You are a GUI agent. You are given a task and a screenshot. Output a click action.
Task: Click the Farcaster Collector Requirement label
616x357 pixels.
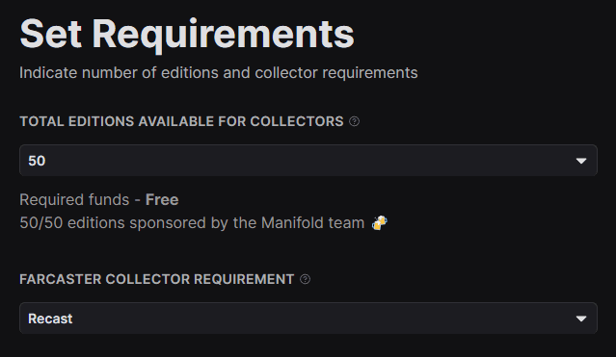pyautogui.click(x=157, y=279)
